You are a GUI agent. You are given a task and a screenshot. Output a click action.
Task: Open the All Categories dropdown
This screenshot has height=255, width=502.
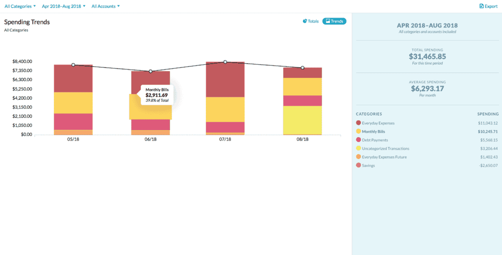(x=20, y=6)
